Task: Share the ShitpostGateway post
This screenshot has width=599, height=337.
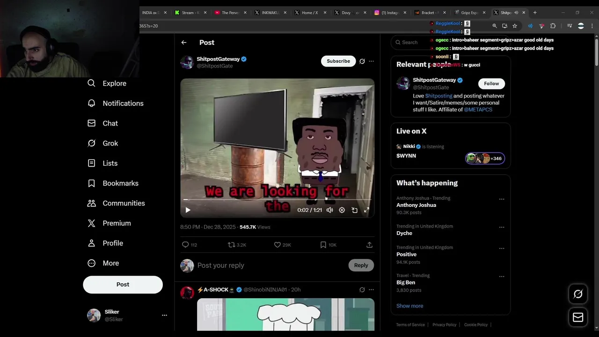Action: pyautogui.click(x=369, y=245)
